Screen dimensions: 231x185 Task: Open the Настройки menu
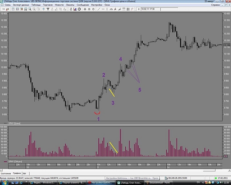point(96,5)
